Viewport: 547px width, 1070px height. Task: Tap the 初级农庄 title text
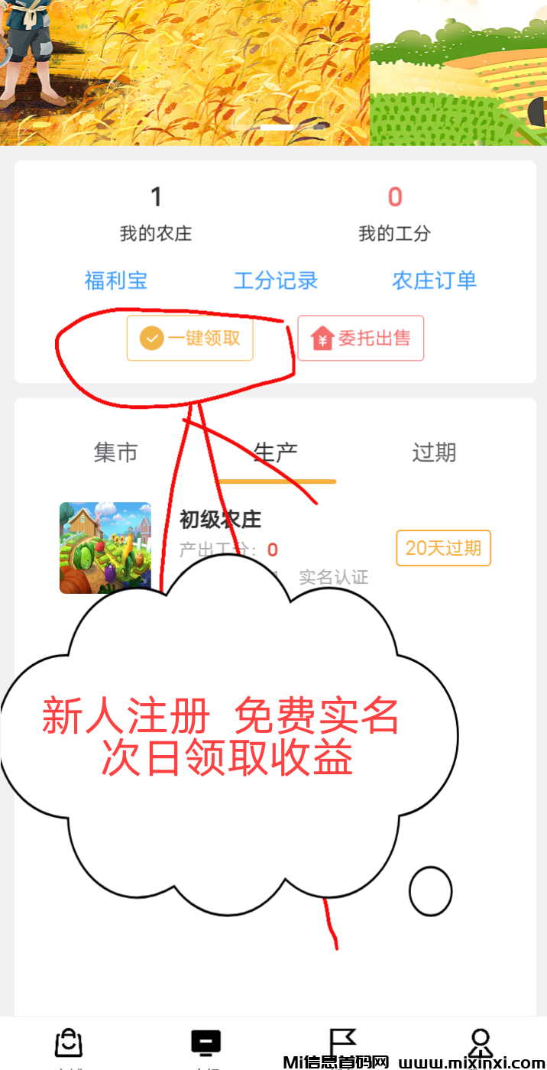point(220,520)
